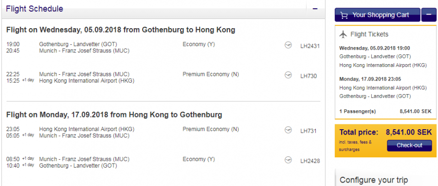The image size is (438, 186).
Task: Click the Total price amount 8,541.00 SEK
Action: (x=409, y=132)
